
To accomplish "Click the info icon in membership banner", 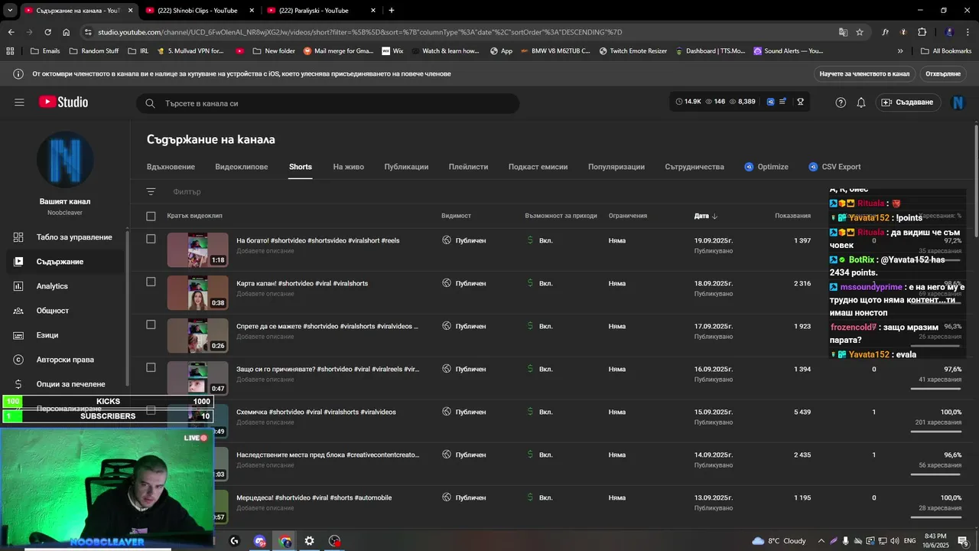I will pos(18,74).
